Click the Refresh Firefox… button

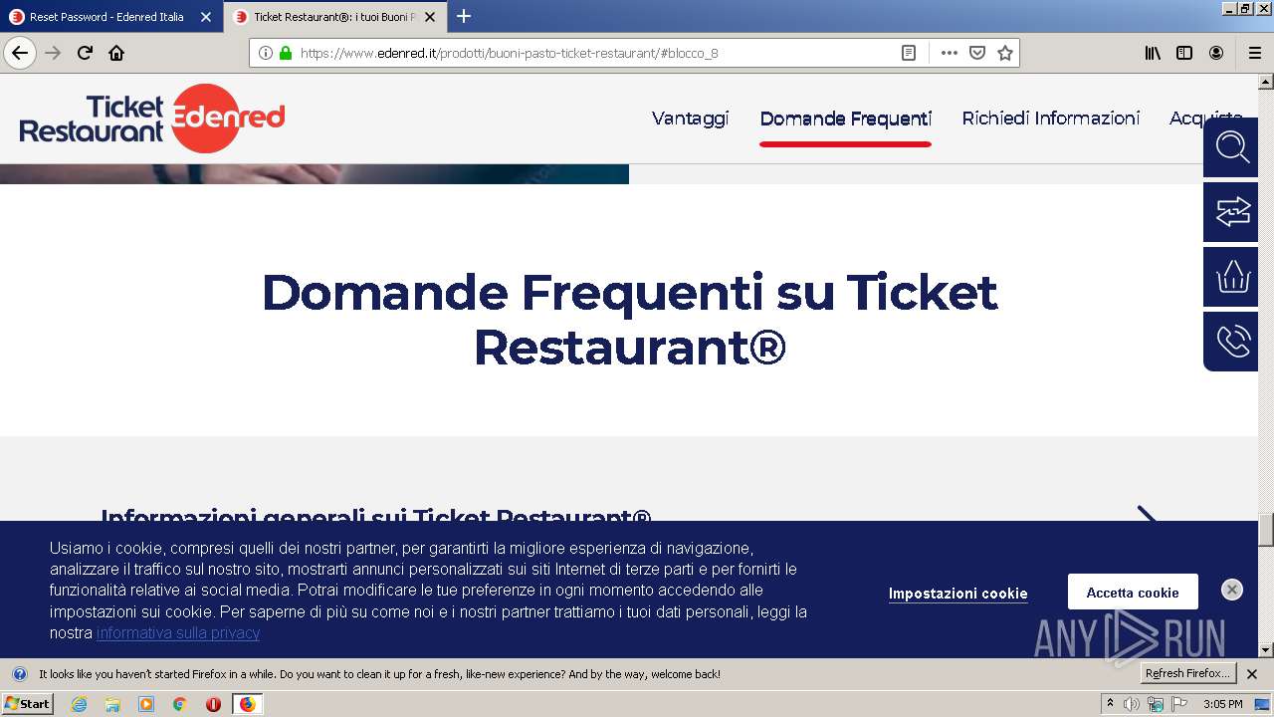tap(1187, 674)
